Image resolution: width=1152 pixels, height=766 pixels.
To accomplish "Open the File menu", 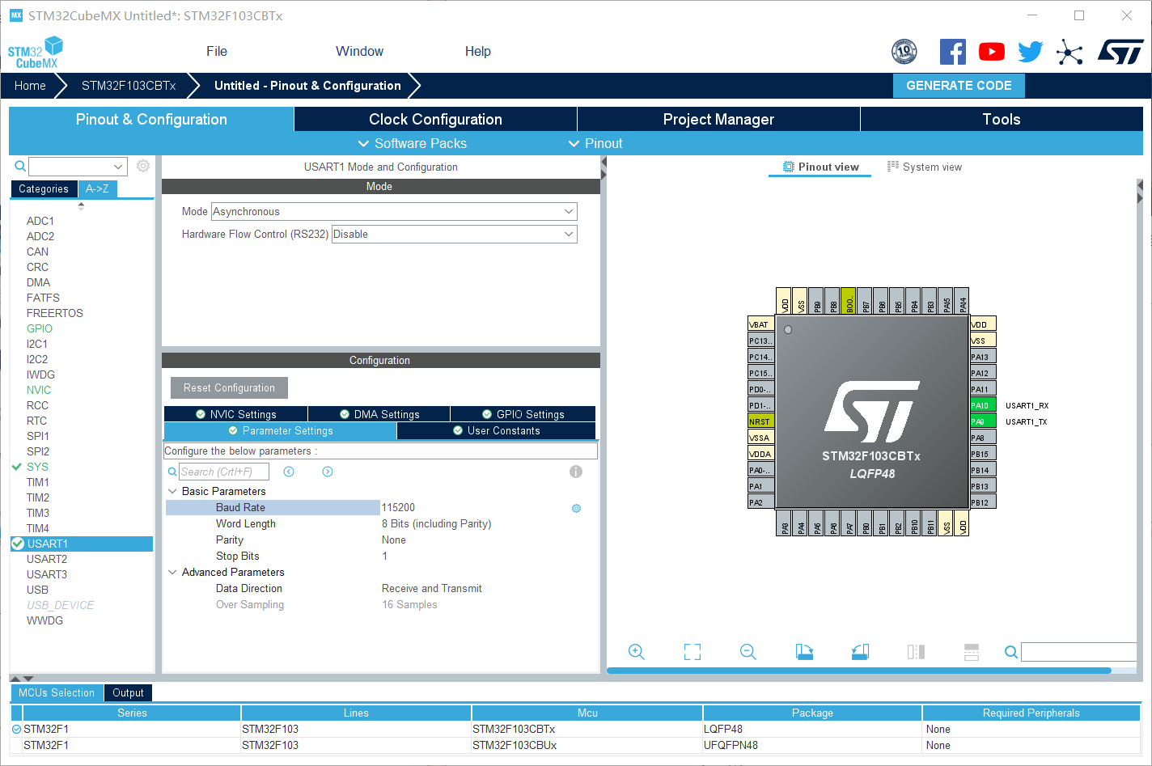I will click(217, 51).
